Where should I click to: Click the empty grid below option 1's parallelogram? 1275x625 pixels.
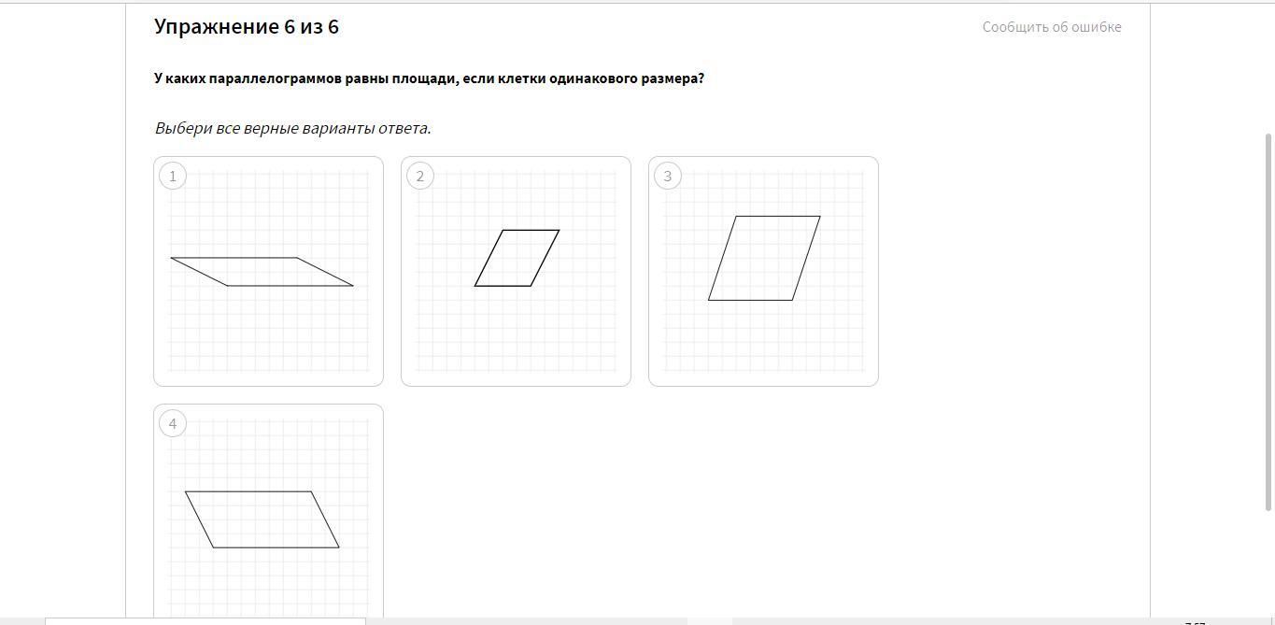pos(268,329)
